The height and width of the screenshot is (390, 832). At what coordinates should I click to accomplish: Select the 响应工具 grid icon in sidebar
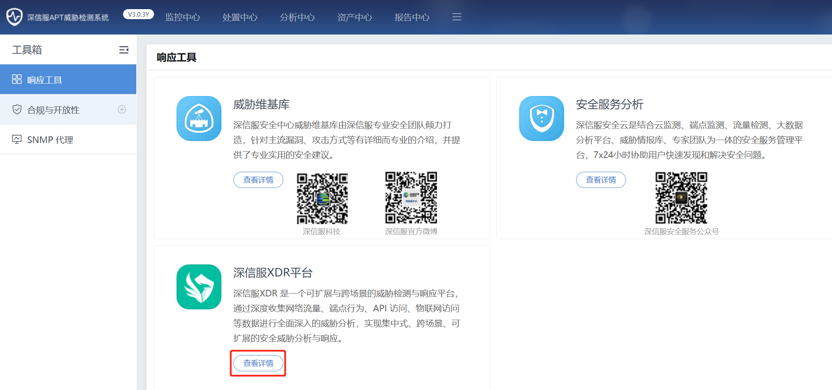pyautogui.click(x=17, y=79)
